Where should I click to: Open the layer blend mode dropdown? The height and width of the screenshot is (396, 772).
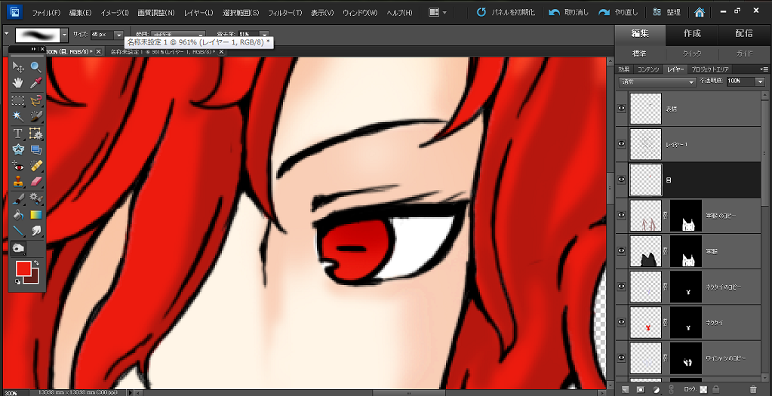[657, 81]
